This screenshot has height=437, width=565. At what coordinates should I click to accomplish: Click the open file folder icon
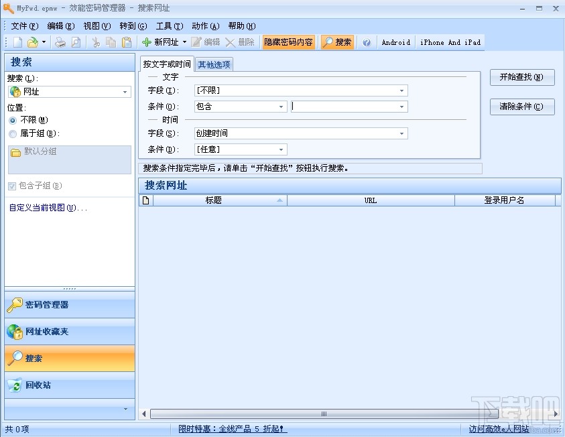(x=33, y=42)
